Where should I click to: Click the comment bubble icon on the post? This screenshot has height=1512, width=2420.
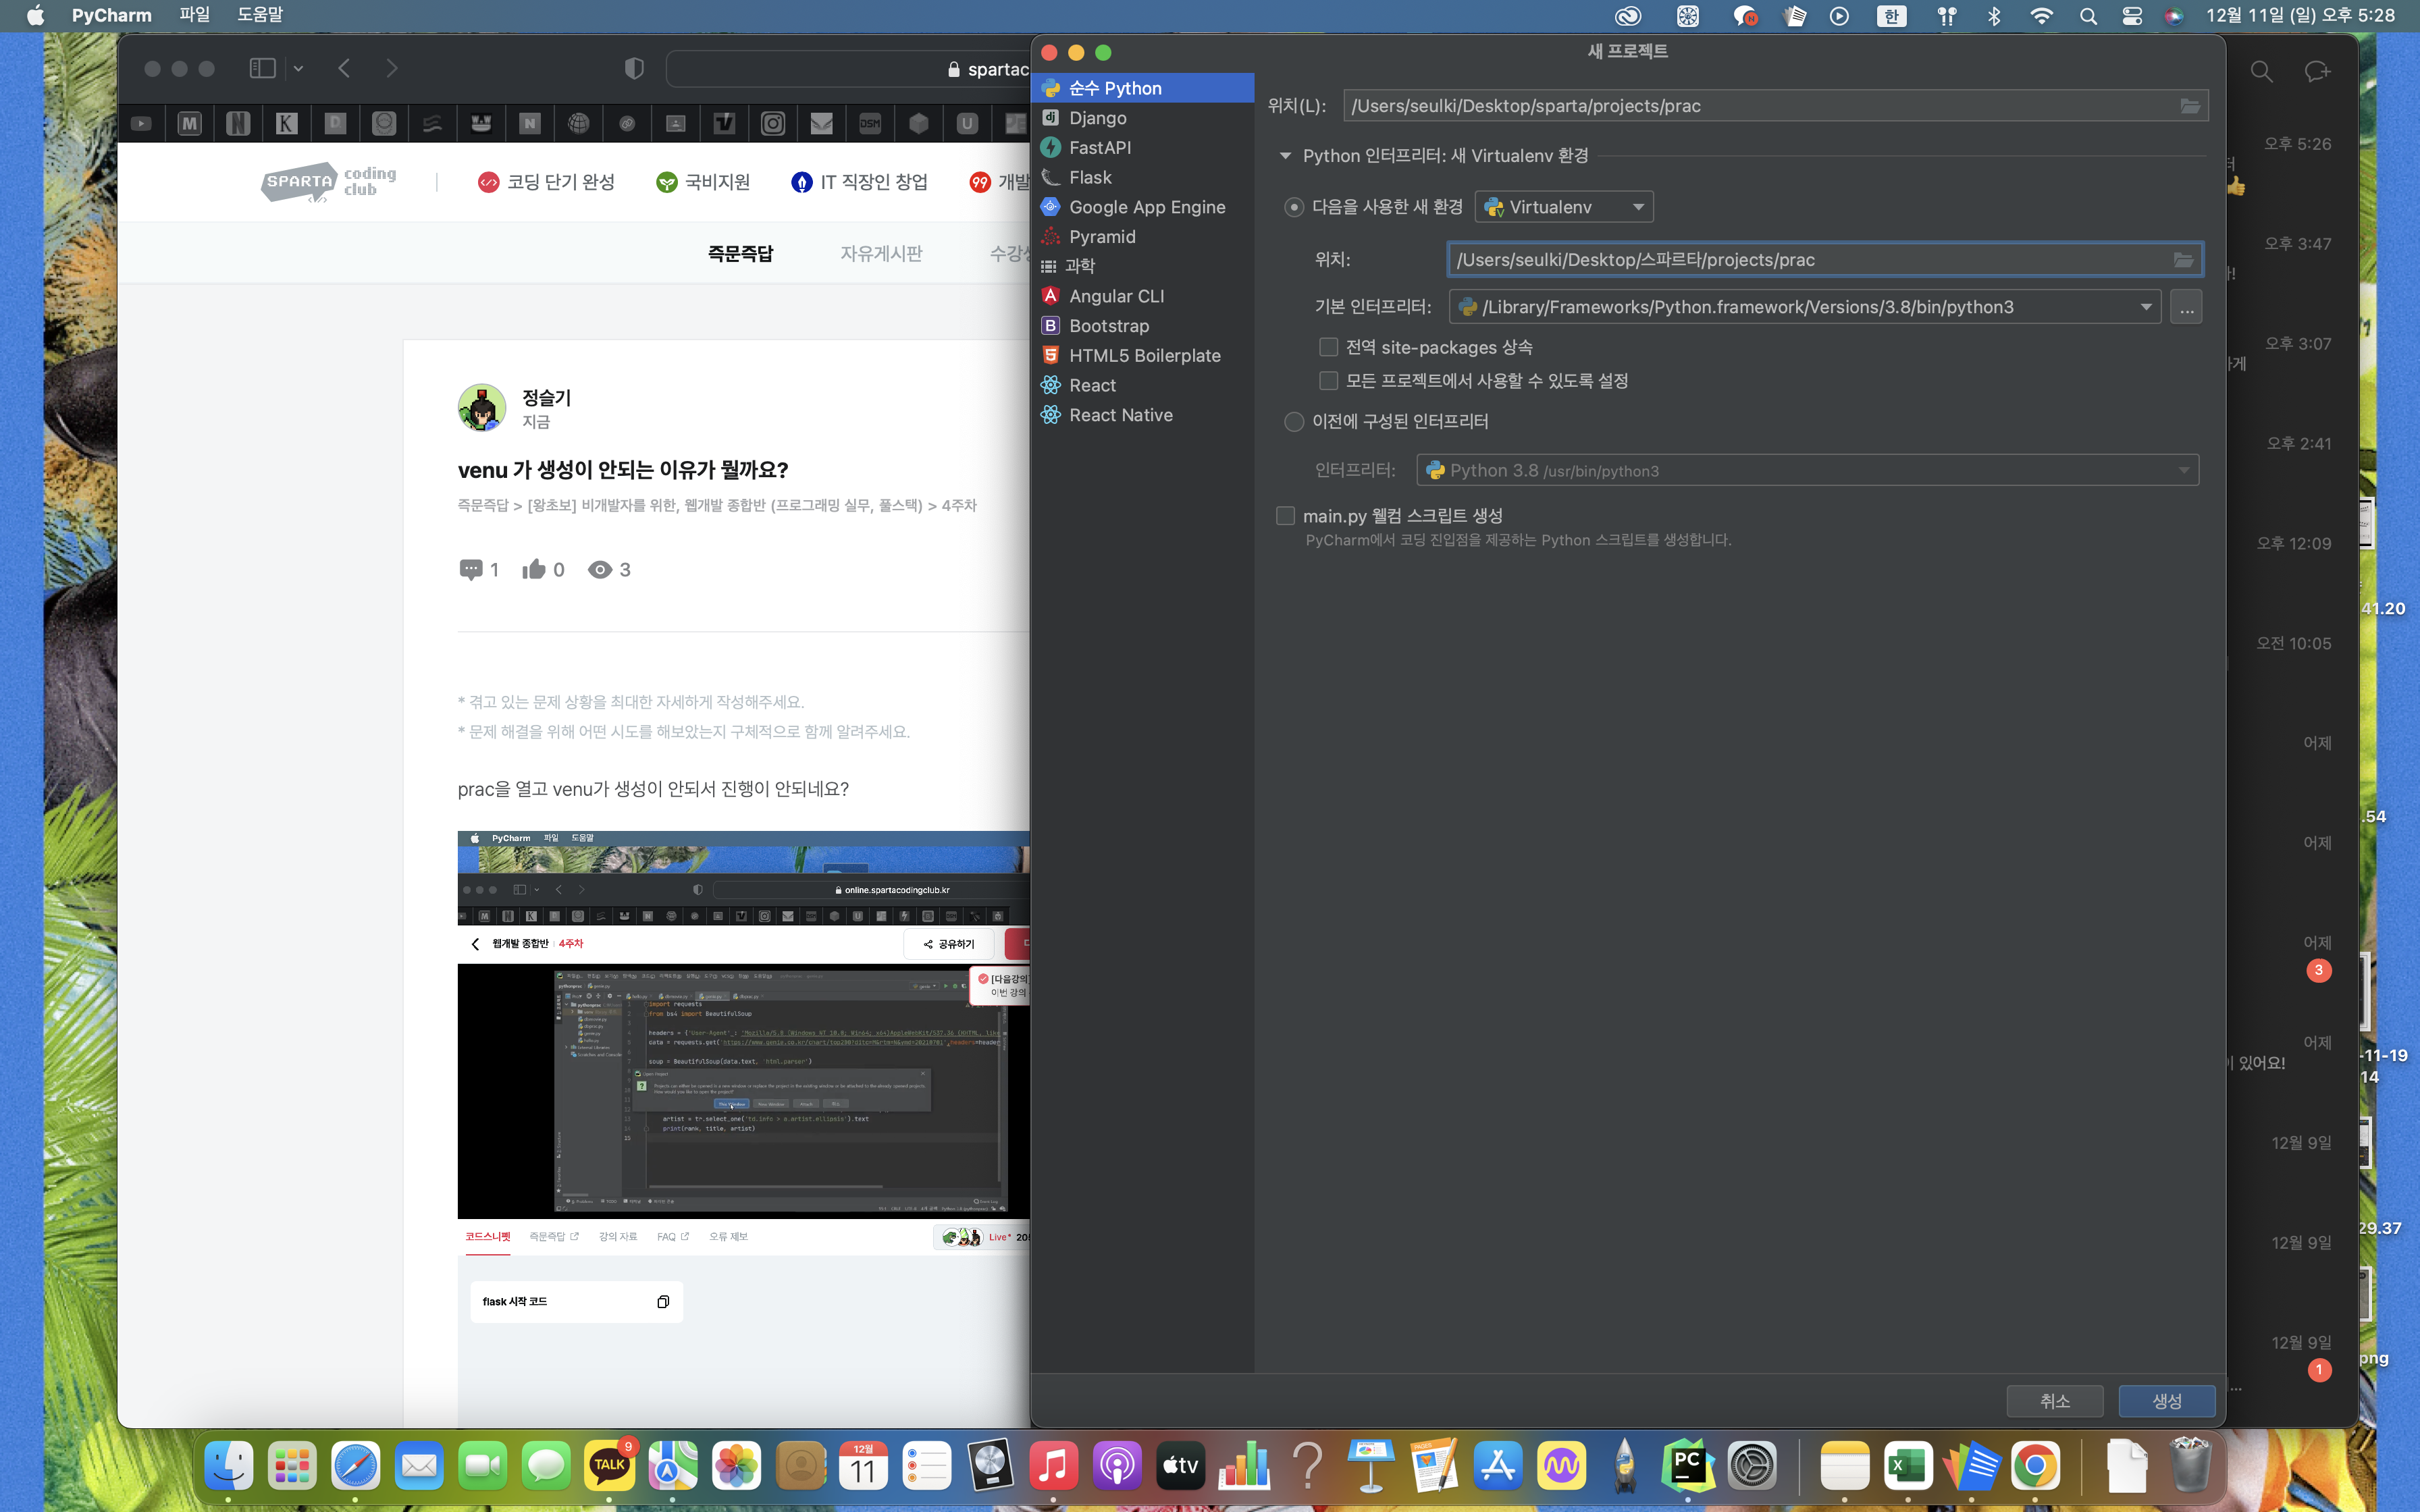tap(470, 569)
